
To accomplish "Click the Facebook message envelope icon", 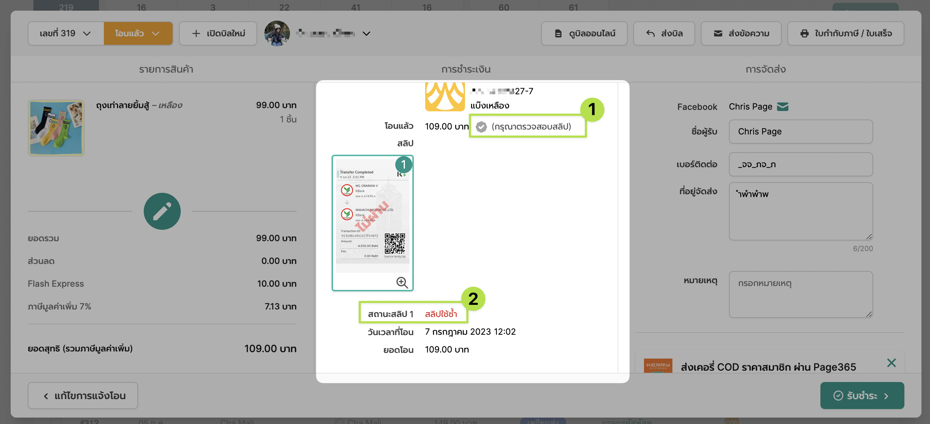I will coord(782,107).
